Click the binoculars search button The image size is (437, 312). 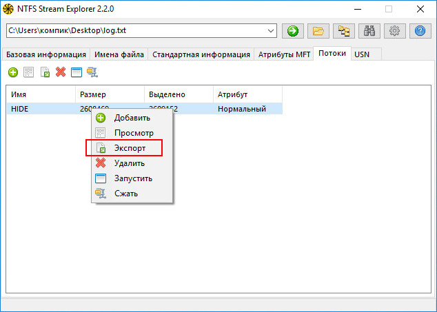pyautogui.click(x=369, y=31)
